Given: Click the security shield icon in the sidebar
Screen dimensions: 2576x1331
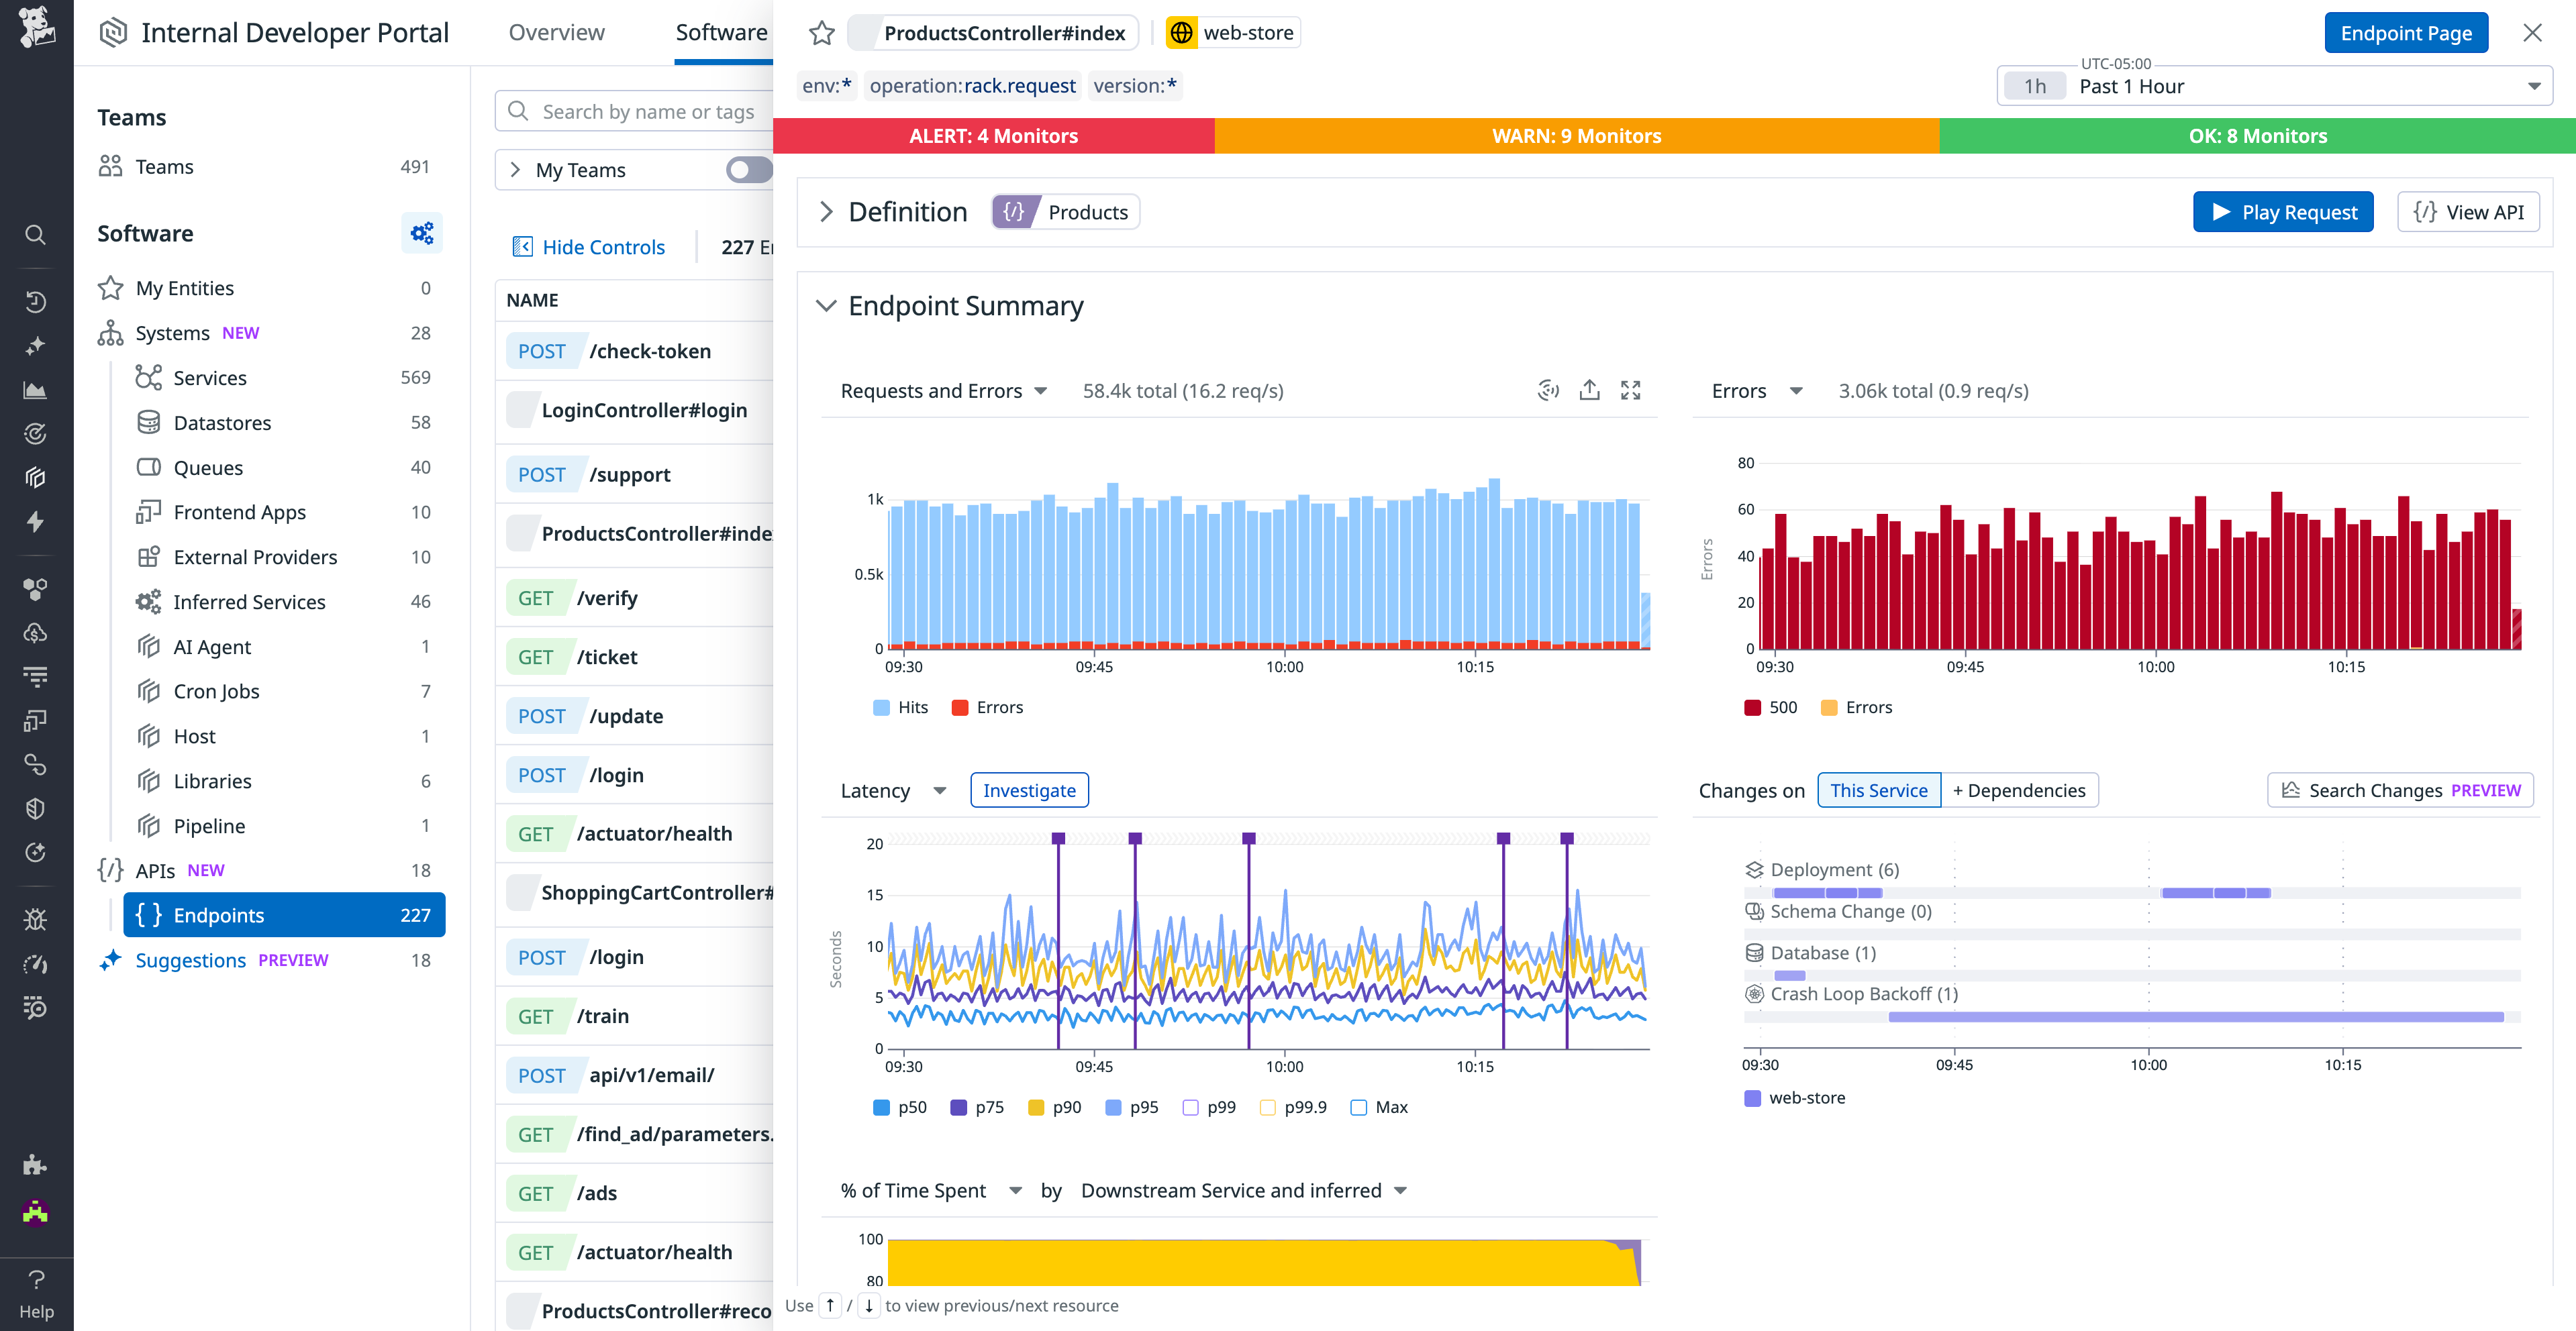Looking at the screenshot, I should (35, 808).
